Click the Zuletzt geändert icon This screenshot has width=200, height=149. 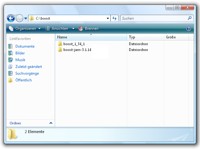click(x=10, y=67)
